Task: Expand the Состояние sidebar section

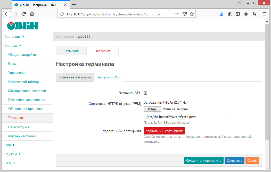Action: pyautogui.click(x=14, y=37)
